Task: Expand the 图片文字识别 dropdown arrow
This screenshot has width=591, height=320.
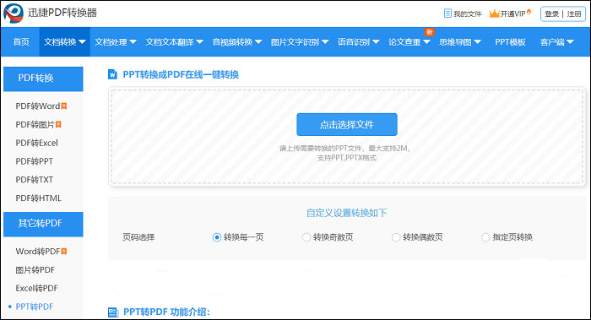Action: (x=325, y=42)
